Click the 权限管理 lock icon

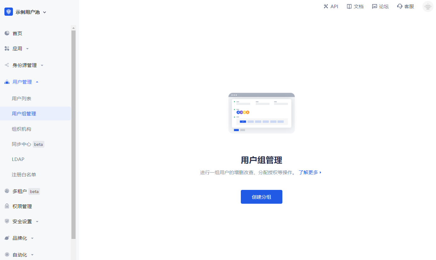pos(7,206)
